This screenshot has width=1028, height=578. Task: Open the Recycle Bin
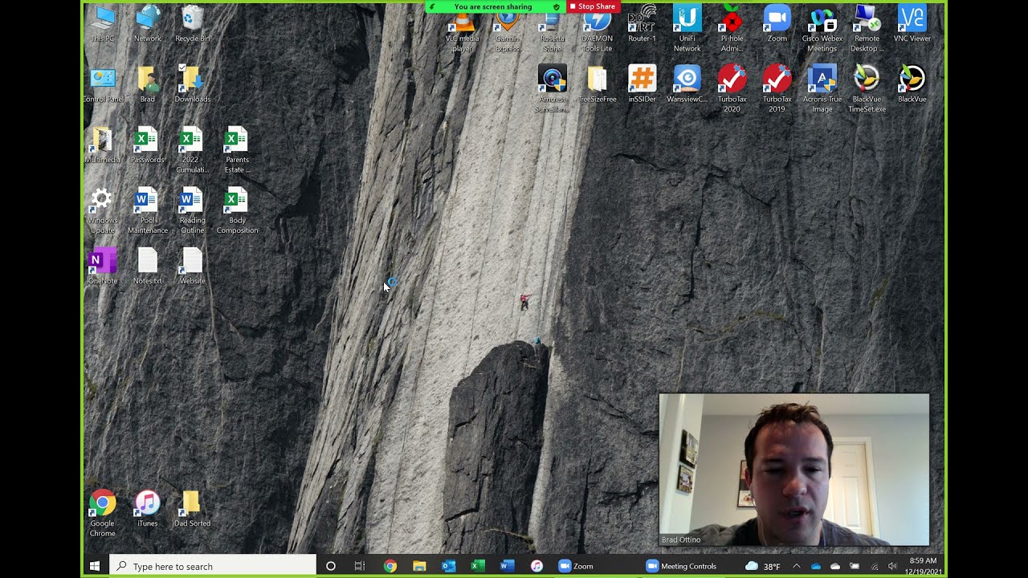tap(192, 24)
